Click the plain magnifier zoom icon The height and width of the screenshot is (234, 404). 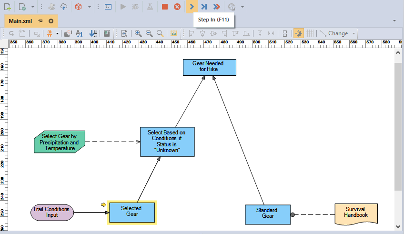point(160,33)
